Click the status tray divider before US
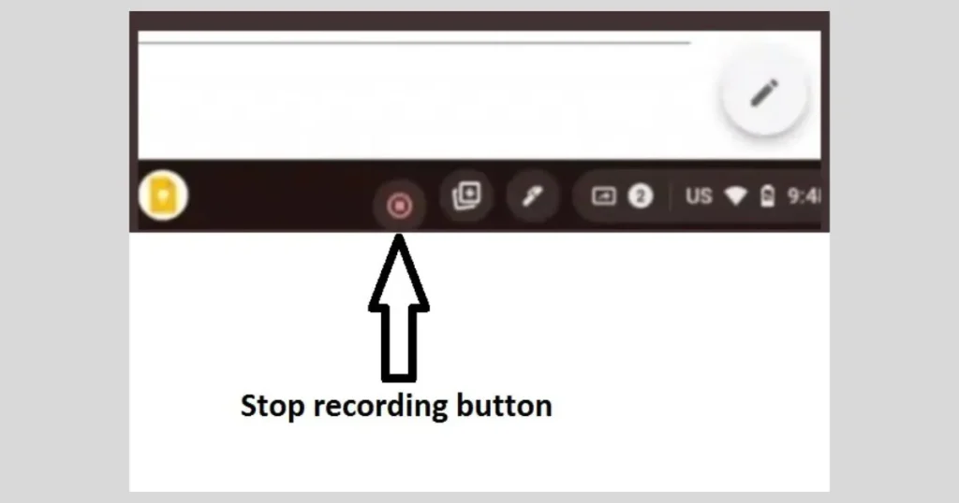This screenshot has height=503, width=959. [671, 196]
